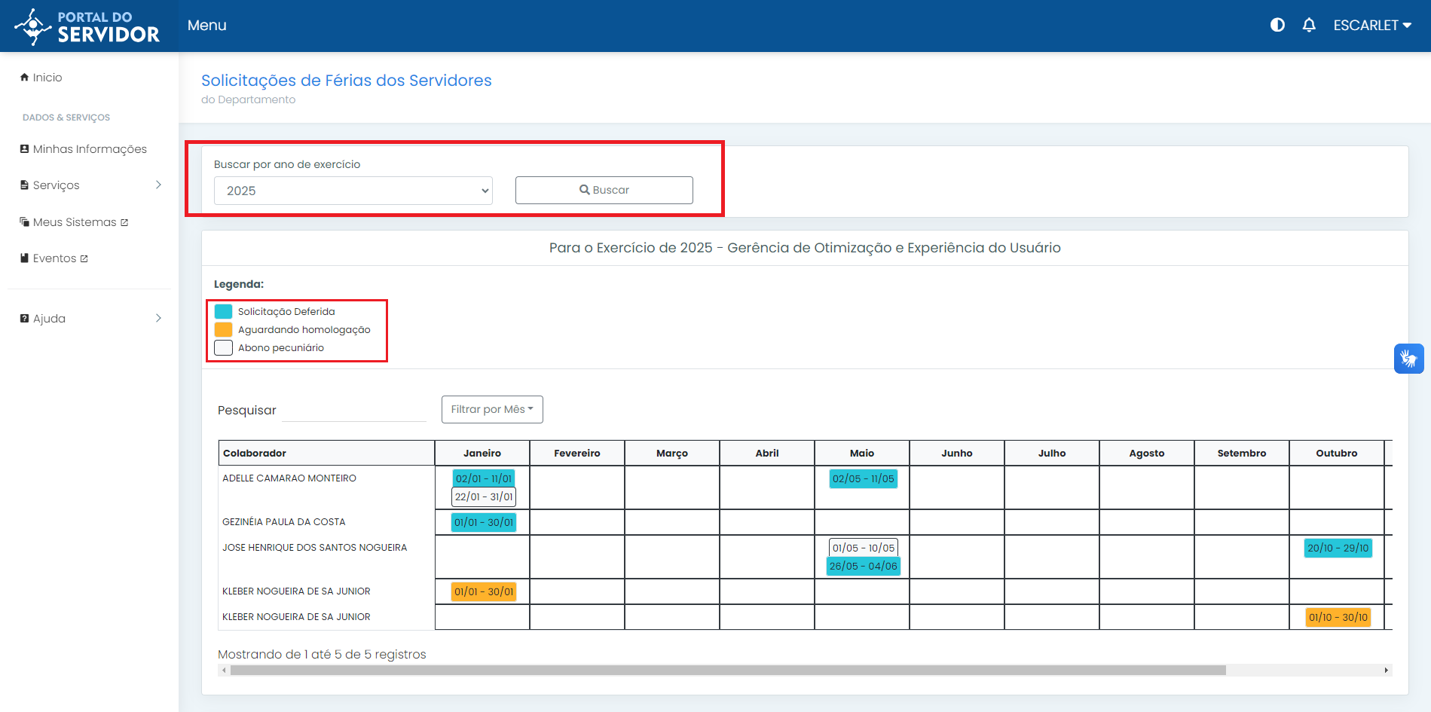
Task: Toggle the contrast mode icon
Action: click(1277, 25)
